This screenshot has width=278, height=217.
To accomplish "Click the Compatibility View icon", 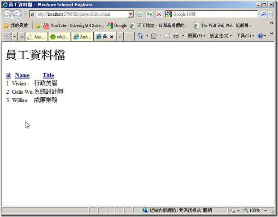I will (x=140, y=14).
